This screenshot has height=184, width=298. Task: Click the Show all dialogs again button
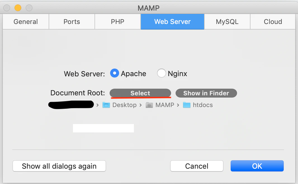59,166
